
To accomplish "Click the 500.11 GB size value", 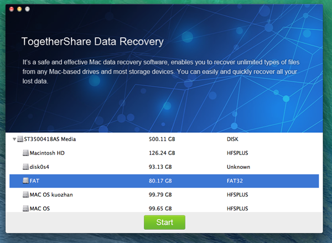I will pos(162,139).
